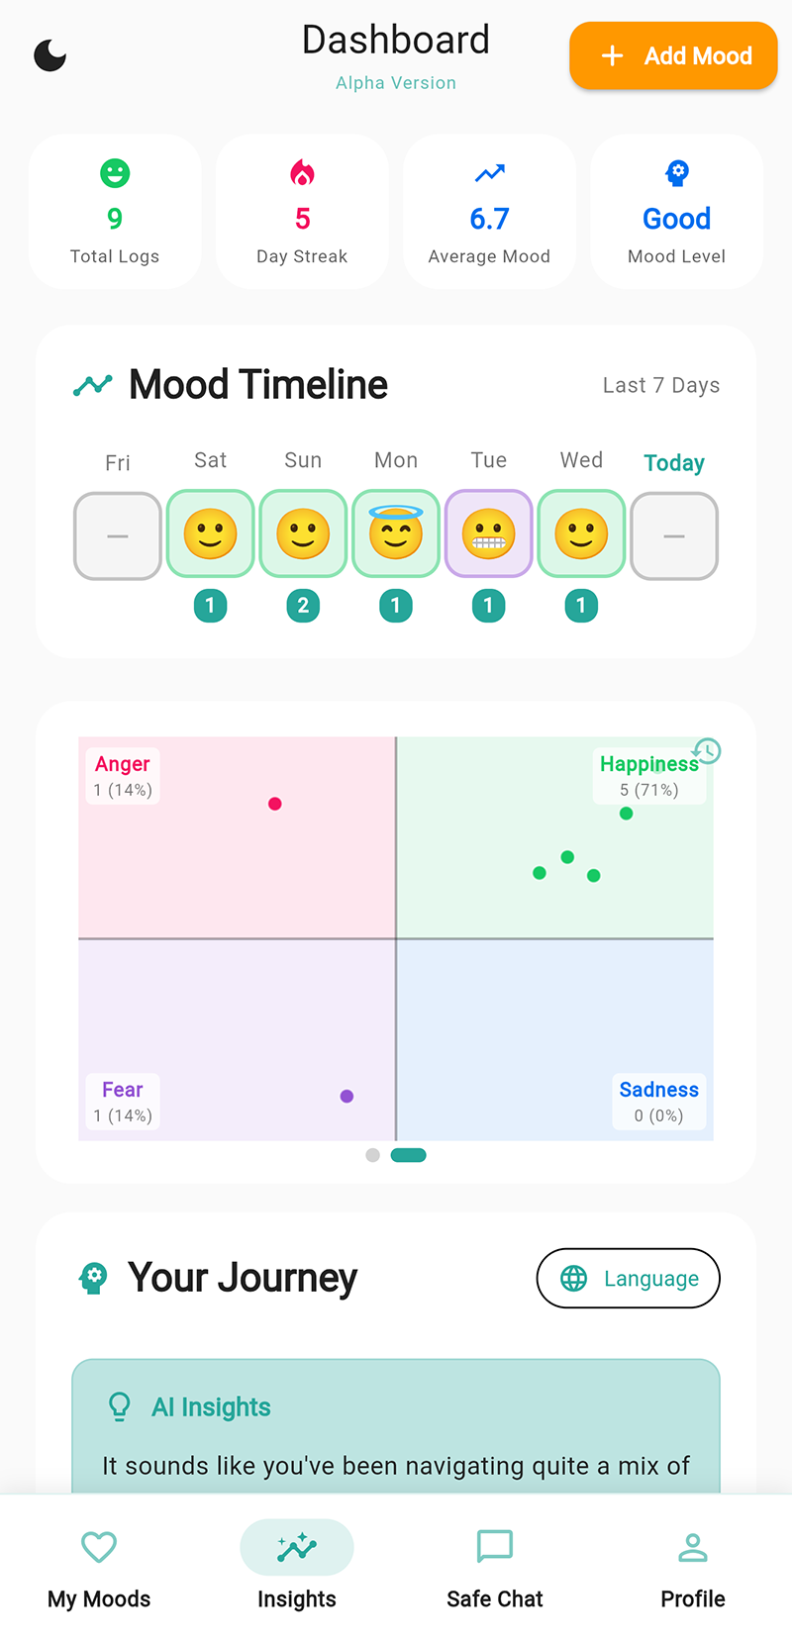Switch to the Insights tab
This screenshot has width=792, height=1643.
[x=297, y=1547]
